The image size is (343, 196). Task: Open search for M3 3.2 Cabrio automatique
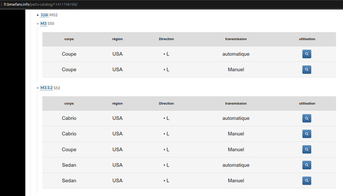(x=307, y=118)
